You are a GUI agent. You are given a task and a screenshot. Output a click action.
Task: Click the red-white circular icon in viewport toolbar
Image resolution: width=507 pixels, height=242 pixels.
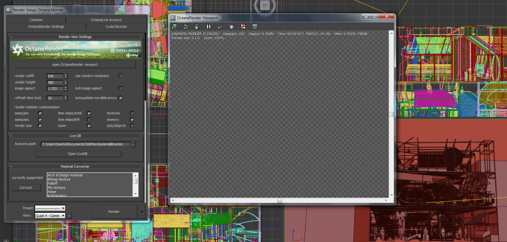(243, 27)
